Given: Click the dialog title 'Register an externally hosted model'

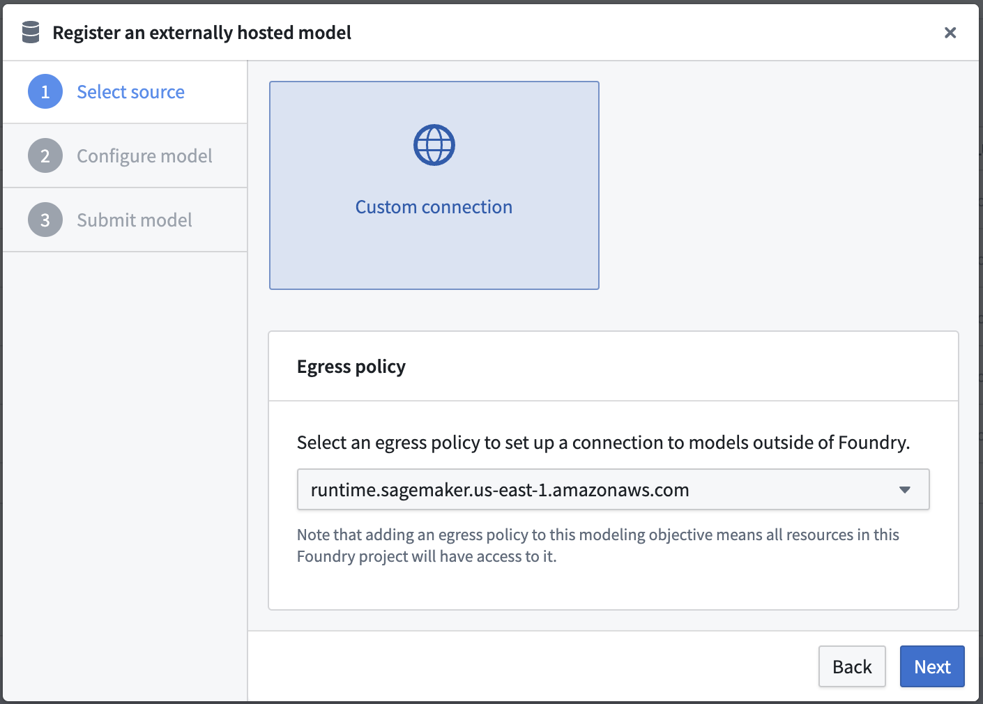Looking at the screenshot, I should pyautogui.click(x=202, y=33).
